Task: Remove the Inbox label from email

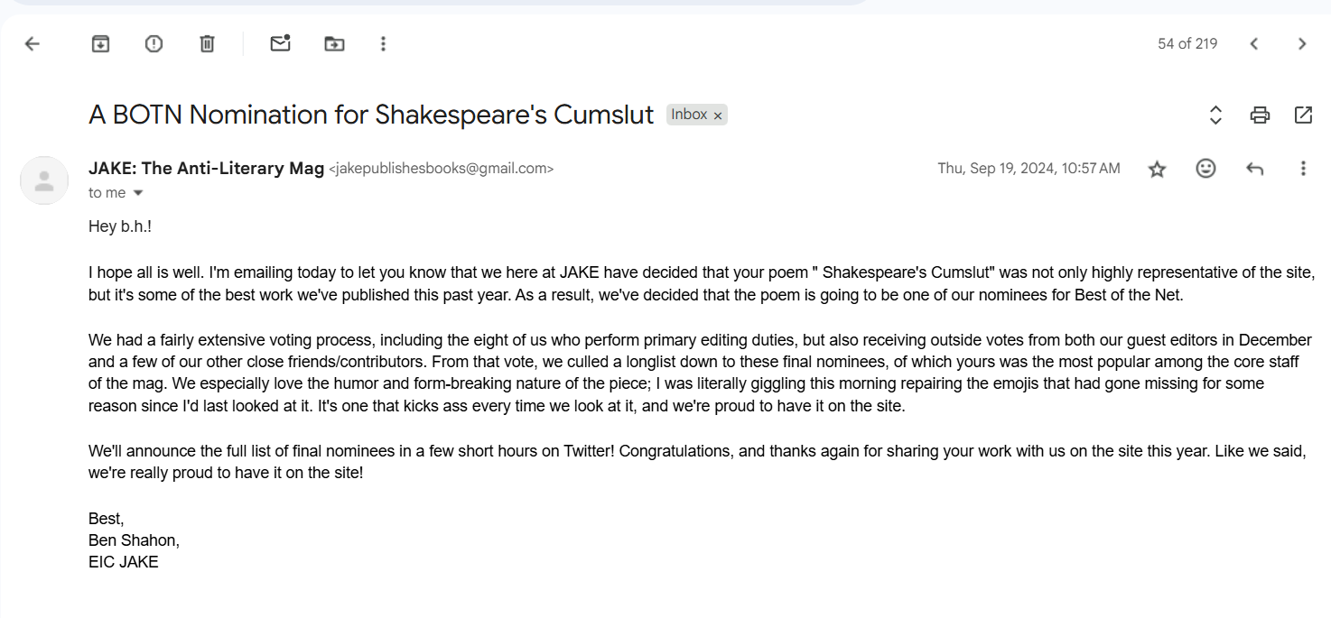Action: (x=718, y=115)
